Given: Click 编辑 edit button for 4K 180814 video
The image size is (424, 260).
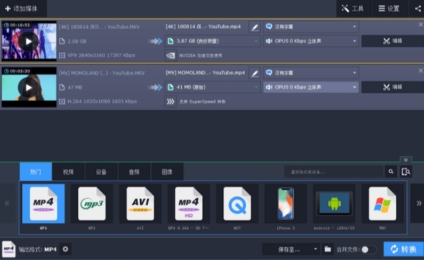Looking at the screenshot, I should tap(392, 41).
